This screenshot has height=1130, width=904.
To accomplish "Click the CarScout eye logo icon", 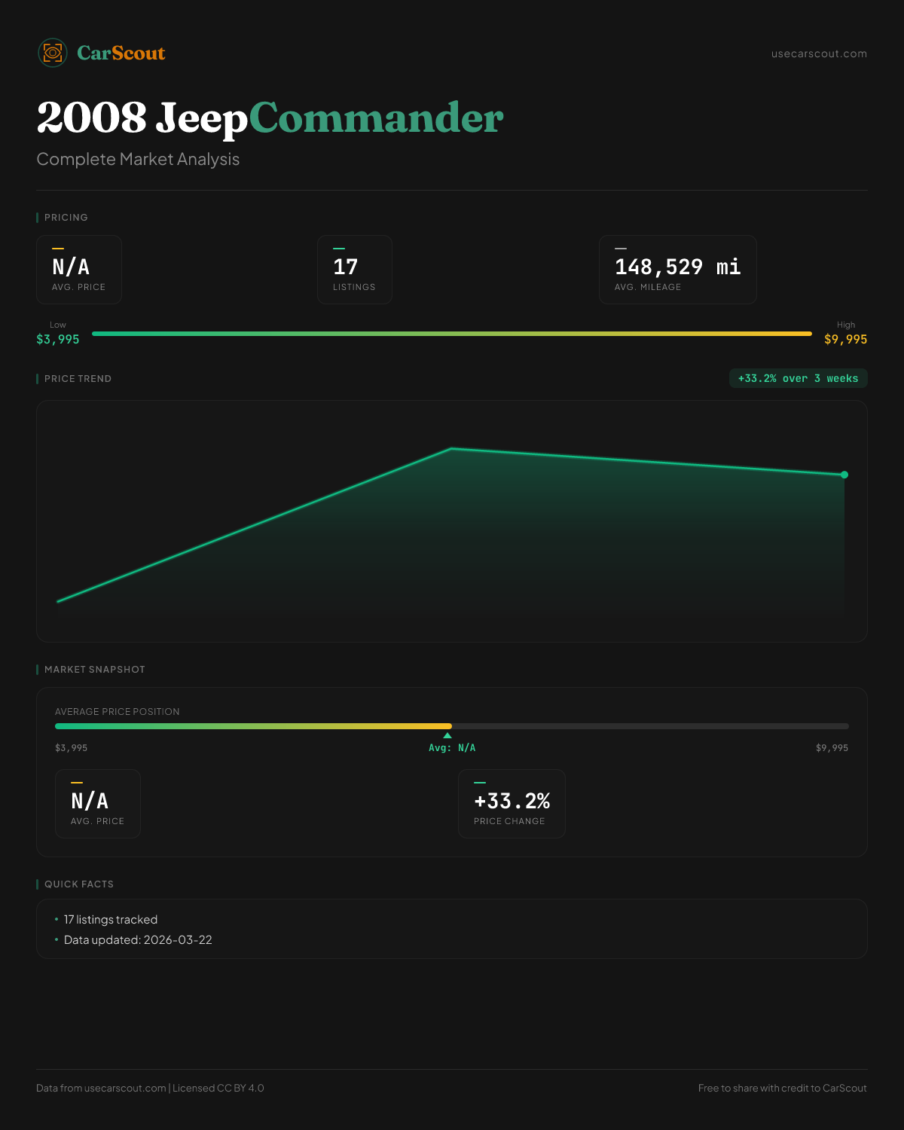I will [53, 53].
